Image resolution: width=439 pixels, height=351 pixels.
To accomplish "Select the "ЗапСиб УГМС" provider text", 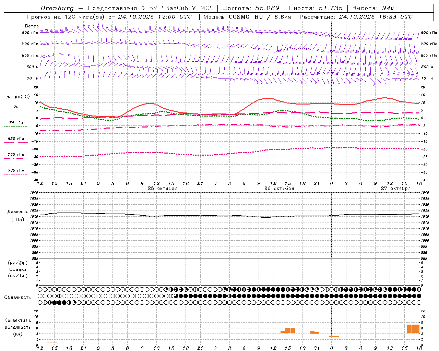I will point(187,8).
